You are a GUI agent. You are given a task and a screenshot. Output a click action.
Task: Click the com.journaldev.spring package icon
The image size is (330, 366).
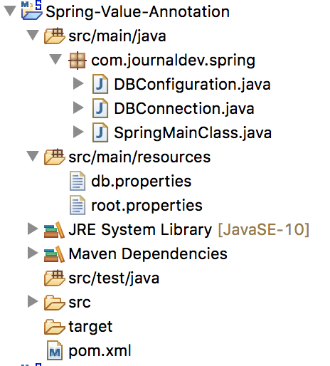click(x=78, y=61)
